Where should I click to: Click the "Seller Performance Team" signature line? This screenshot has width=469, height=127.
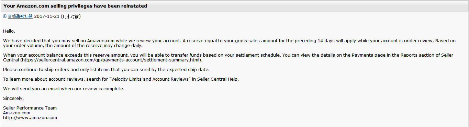[x=30, y=108]
